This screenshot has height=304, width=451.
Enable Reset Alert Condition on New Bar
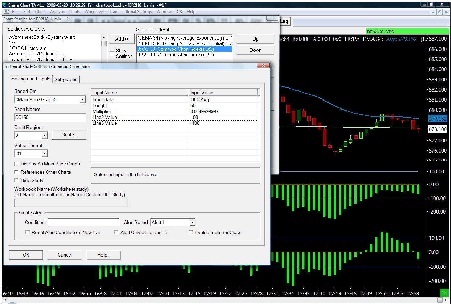[x=27, y=232]
